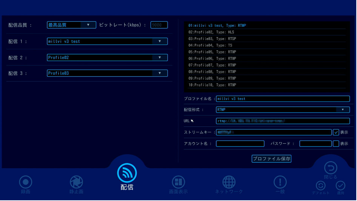Open the 一般 general settings icon
This screenshot has width=357, height=201.
280,182
